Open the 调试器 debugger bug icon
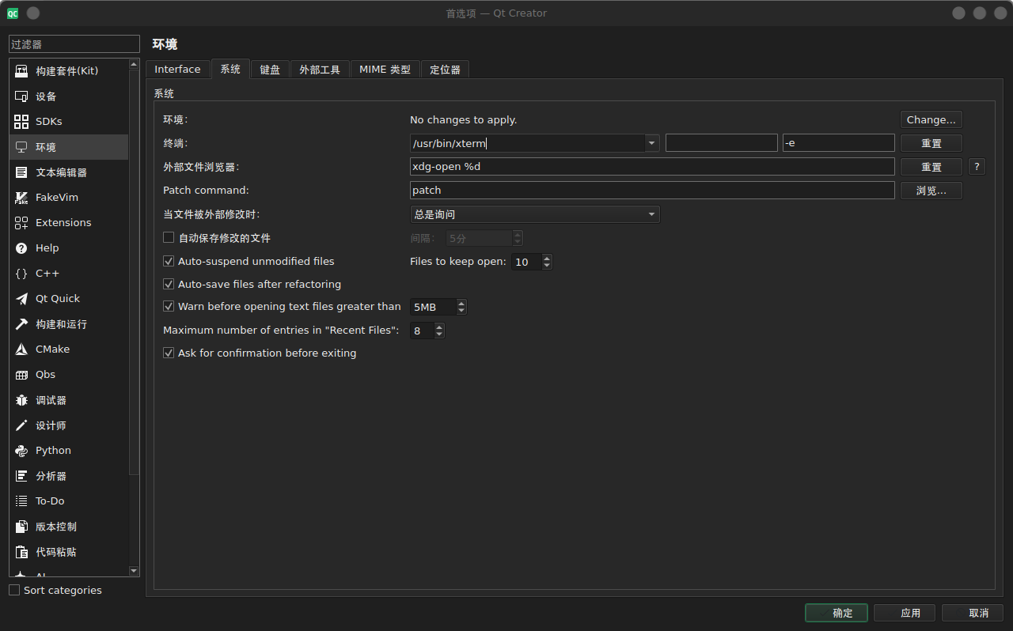This screenshot has width=1013, height=631. coord(21,400)
